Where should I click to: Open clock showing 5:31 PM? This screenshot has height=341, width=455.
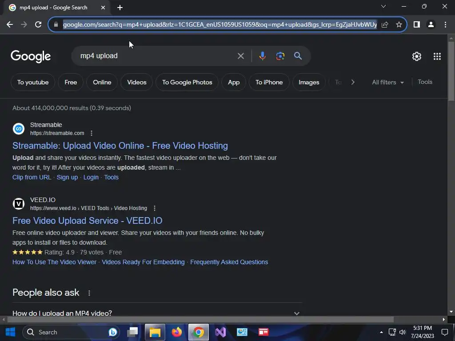tap(423, 332)
